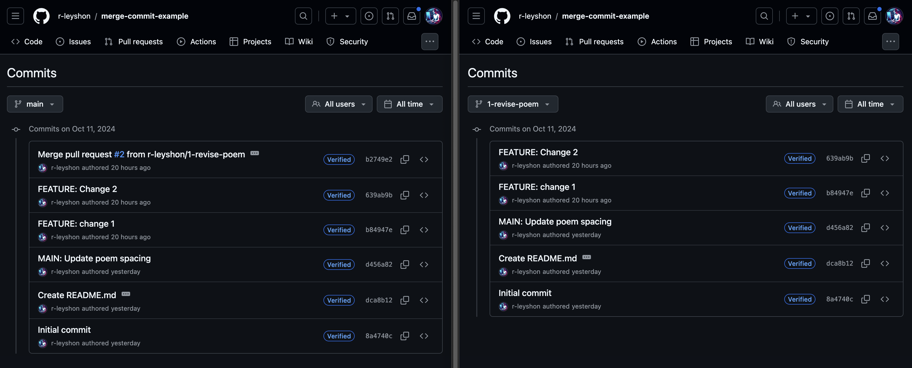Open the All users filter in the left pane

[338, 104]
